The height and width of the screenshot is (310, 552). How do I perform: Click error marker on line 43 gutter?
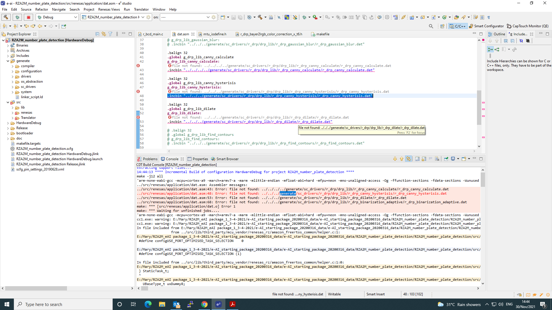(138, 66)
